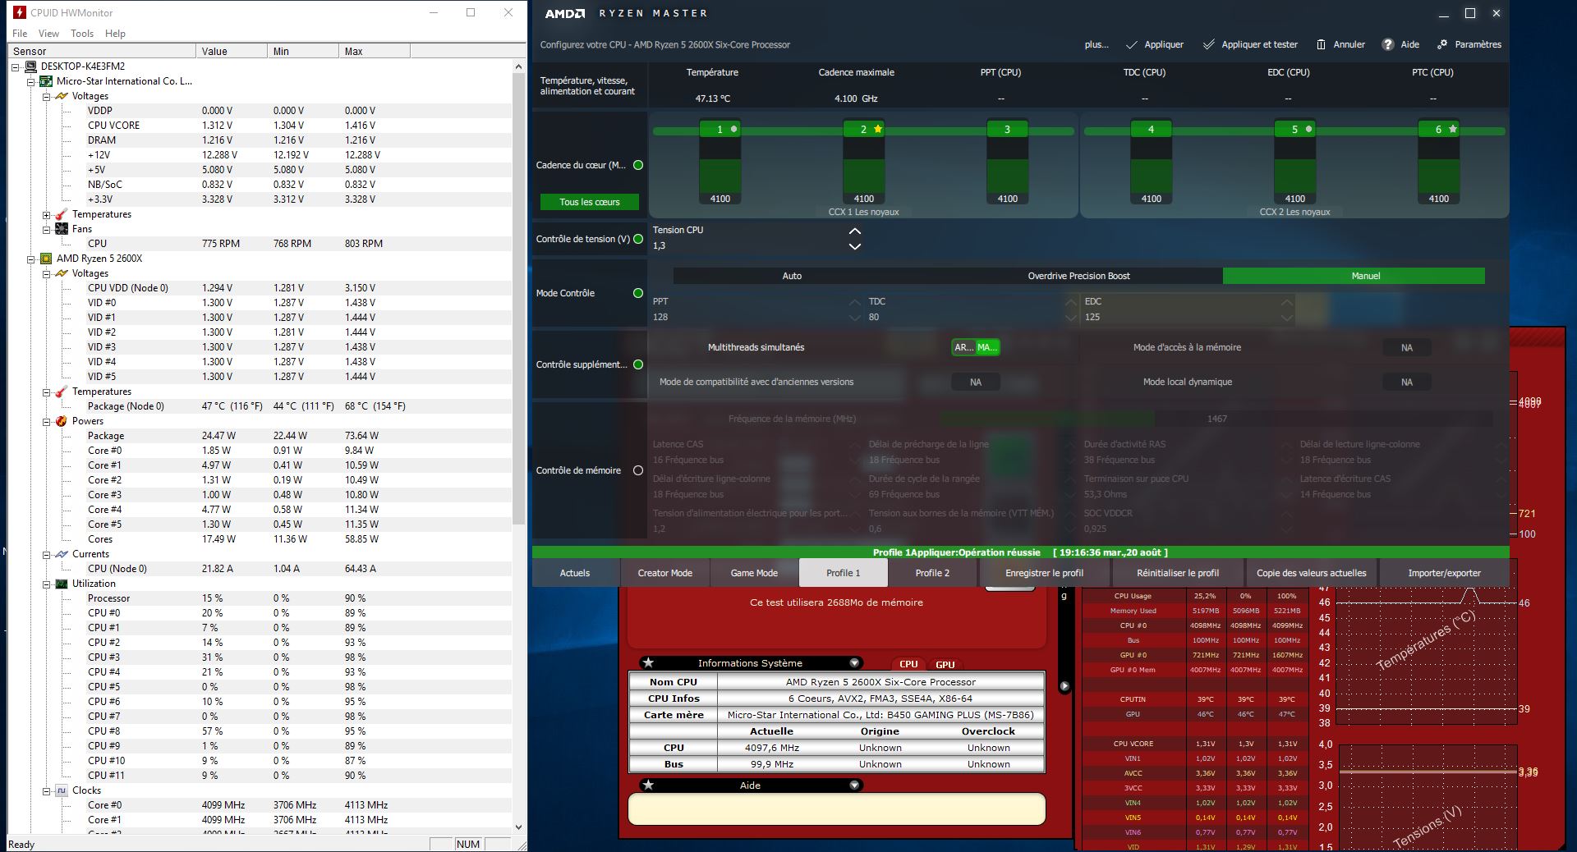The width and height of the screenshot is (1577, 852).
Task: Click the DESKTOP-K4E3FM2 computer icon
Action: click(31, 66)
